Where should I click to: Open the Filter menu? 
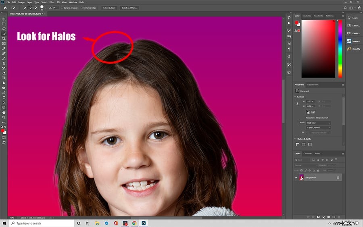pyautogui.click(x=52, y=2)
